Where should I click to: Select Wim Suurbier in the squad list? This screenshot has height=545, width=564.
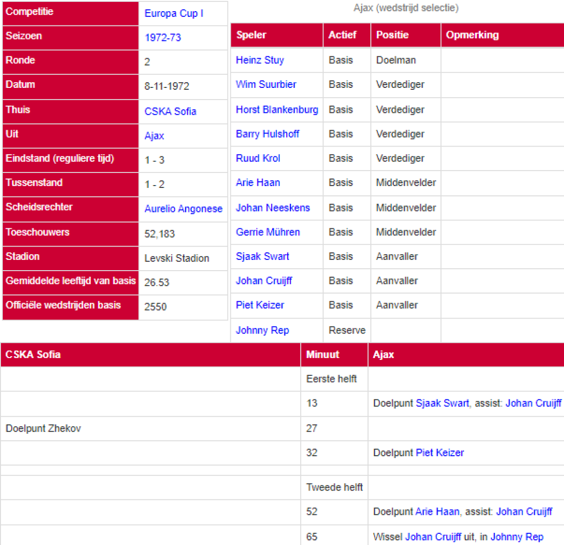point(266,85)
